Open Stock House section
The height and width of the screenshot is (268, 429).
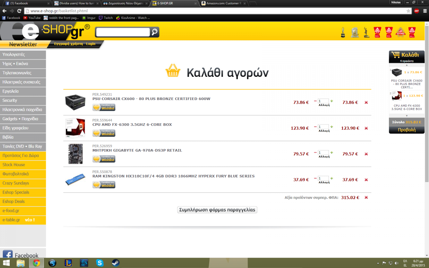(23, 165)
